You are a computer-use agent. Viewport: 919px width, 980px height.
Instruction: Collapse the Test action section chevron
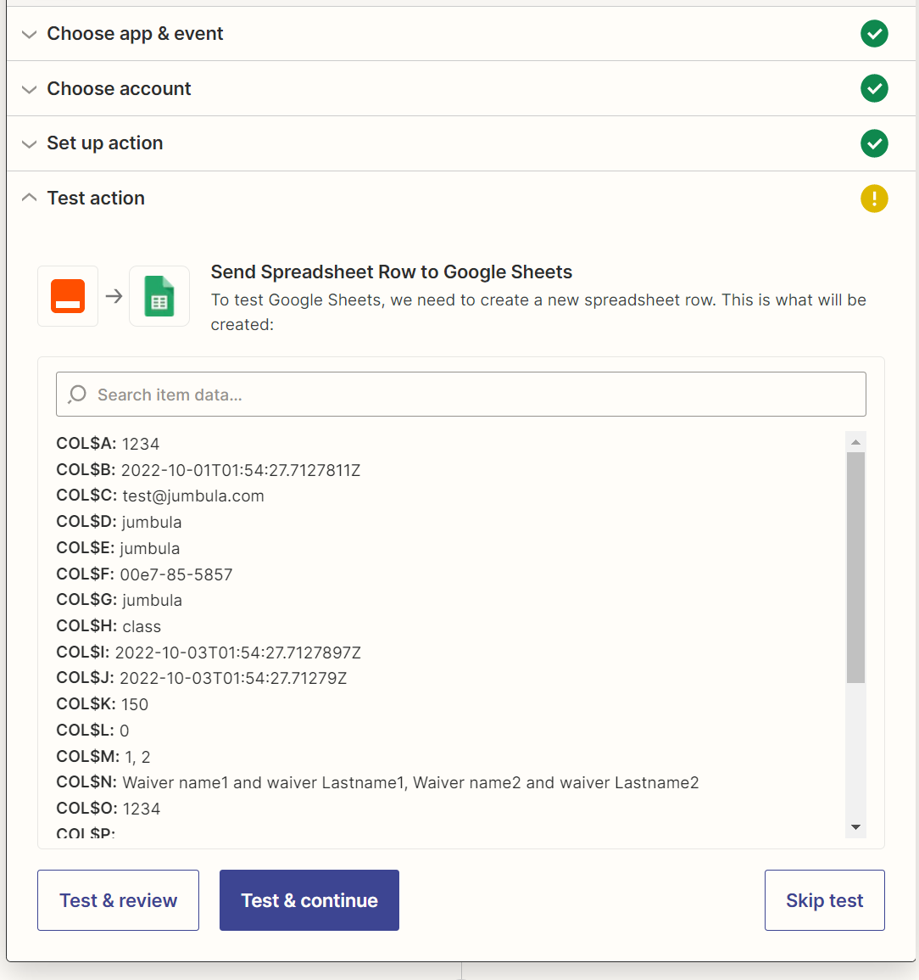pyautogui.click(x=30, y=198)
